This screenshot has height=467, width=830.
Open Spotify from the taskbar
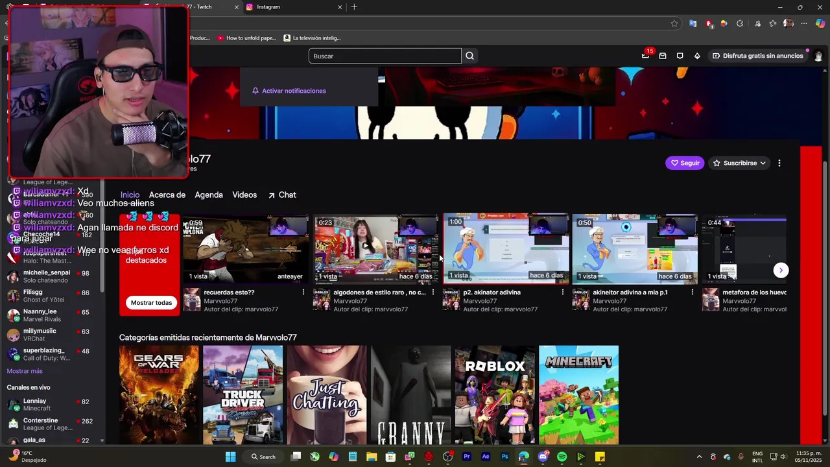[x=562, y=457]
